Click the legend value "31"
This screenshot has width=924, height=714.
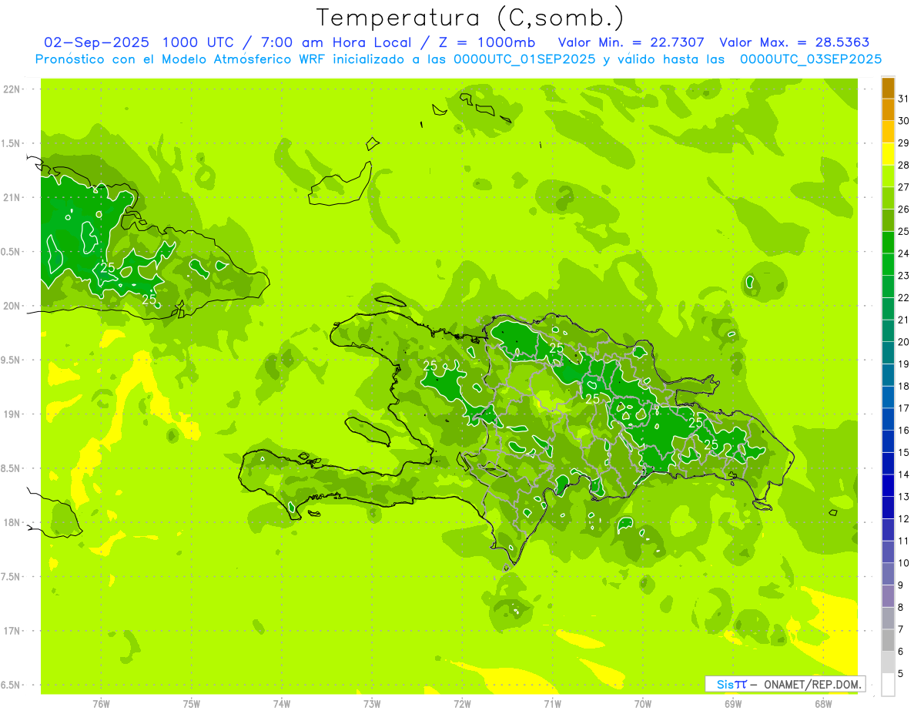[x=904, y=99]
